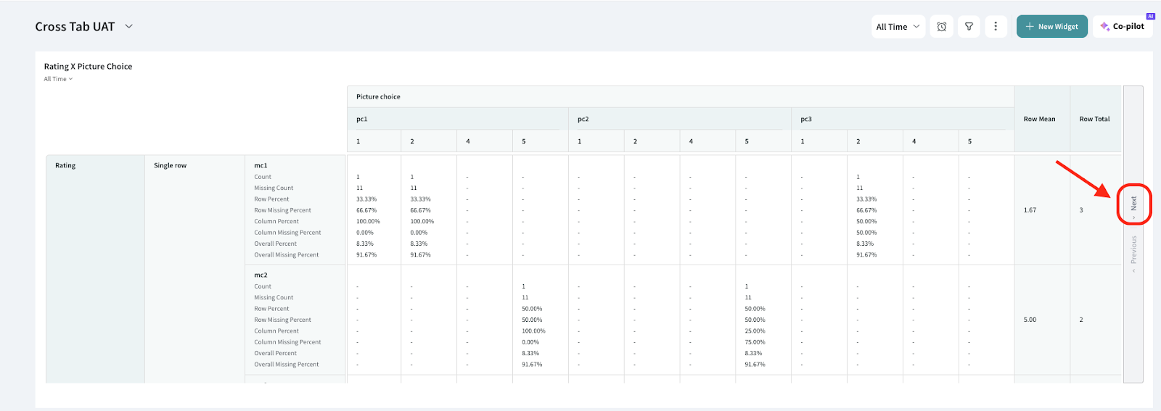Select the pc1 column group header
This screenshot has width=1161, height=411.
362,119
